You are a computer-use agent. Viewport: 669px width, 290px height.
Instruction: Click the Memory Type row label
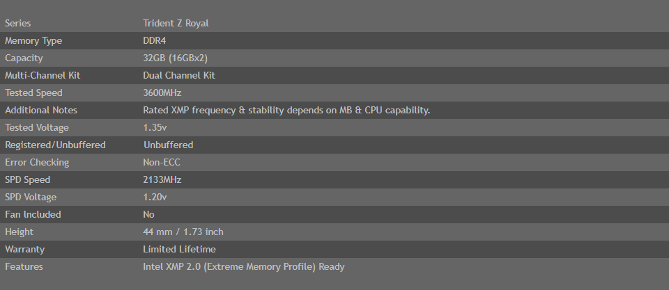coord(33,41)
